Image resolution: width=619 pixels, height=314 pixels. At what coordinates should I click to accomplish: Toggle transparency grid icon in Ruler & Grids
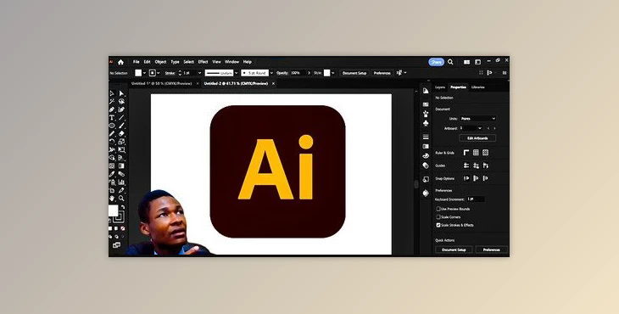(x=485, y=153)
